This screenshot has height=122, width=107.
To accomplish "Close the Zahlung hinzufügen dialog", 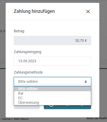I will pos(88,12).
